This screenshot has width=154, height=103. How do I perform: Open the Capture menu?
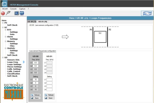click(22, 9)
